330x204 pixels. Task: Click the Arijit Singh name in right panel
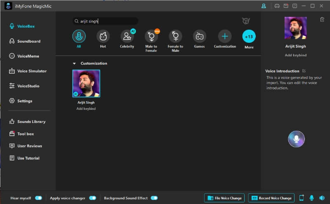[295, 46]
